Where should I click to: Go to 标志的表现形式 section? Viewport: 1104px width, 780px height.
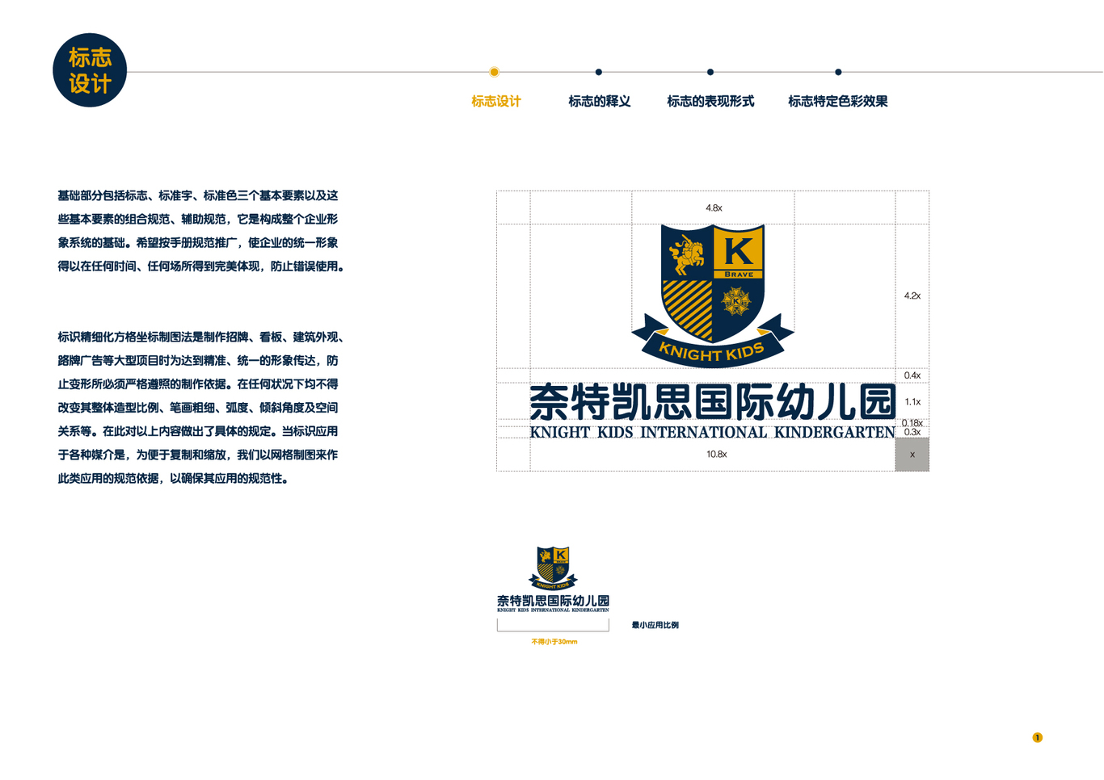(710, 102)
